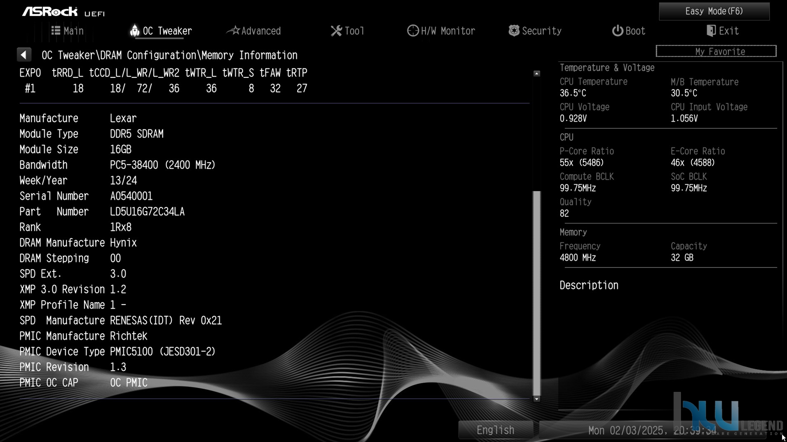Screen dimensions: 787x442
Task: Click the Memory Capacity 32 GB value
Action: click(682, 258)
